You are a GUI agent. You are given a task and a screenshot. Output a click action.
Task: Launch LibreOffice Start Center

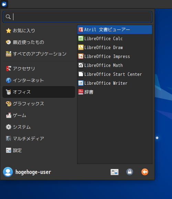coord(115,74)
